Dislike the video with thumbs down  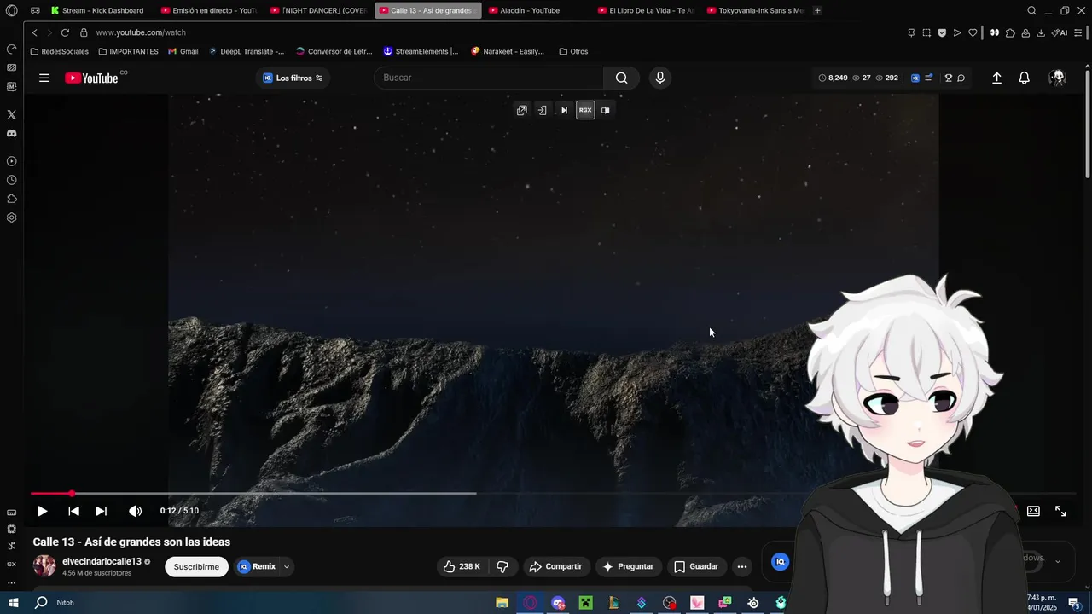tap(502, 566)
